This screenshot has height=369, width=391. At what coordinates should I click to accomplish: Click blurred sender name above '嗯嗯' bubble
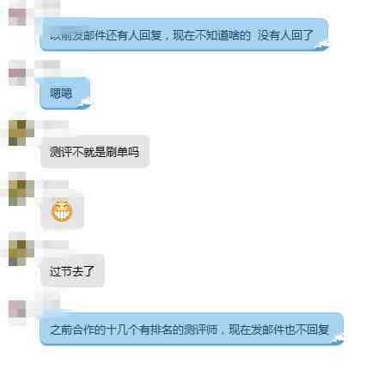47,64
